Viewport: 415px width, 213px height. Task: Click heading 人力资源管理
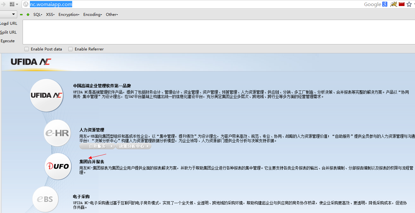tap(92, 130)
